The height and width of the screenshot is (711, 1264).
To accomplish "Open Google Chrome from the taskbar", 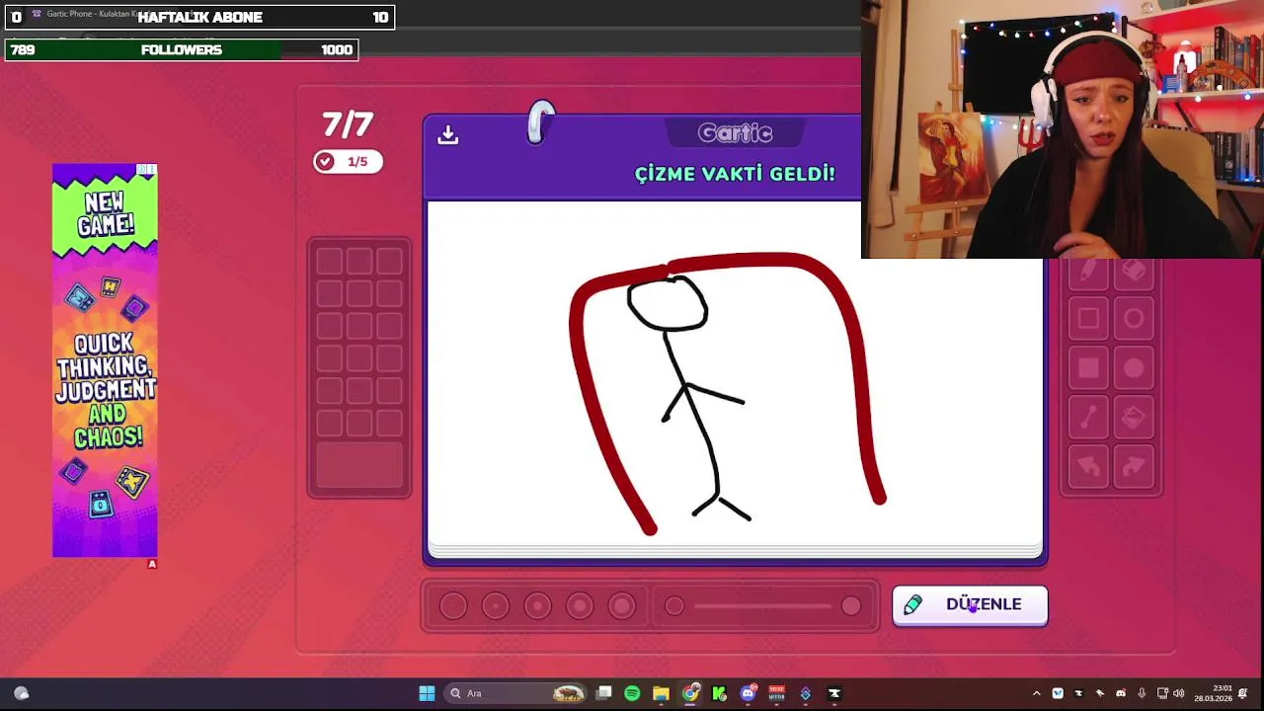I will 690,693.
